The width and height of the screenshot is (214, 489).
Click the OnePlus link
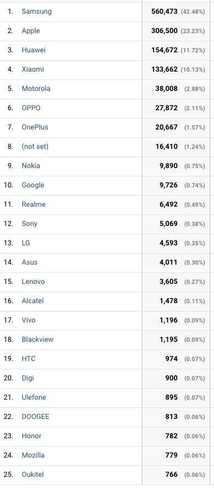pyautogui.click(x=35, y=127)
